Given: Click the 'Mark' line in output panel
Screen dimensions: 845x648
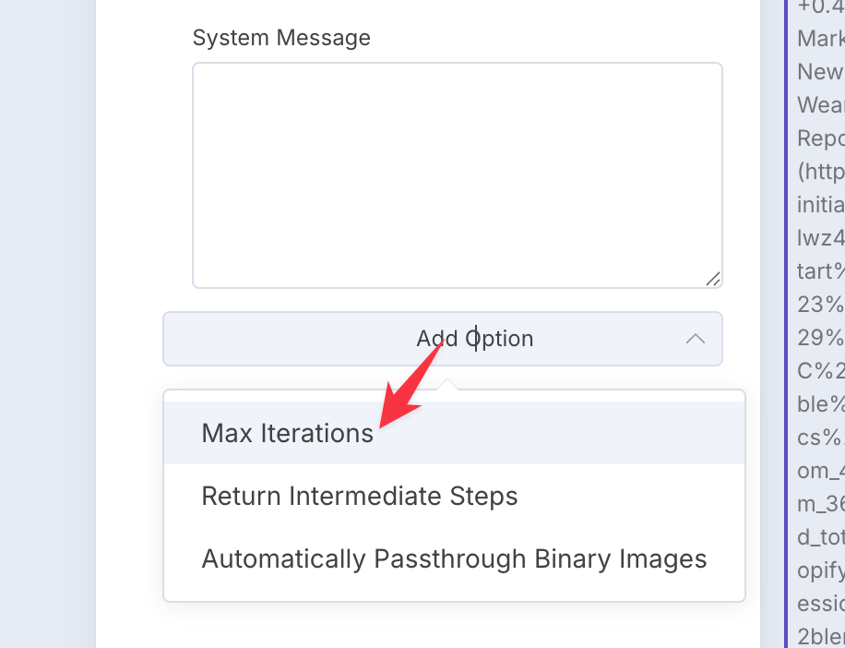Looking at the screenshot, I should 821,39.
